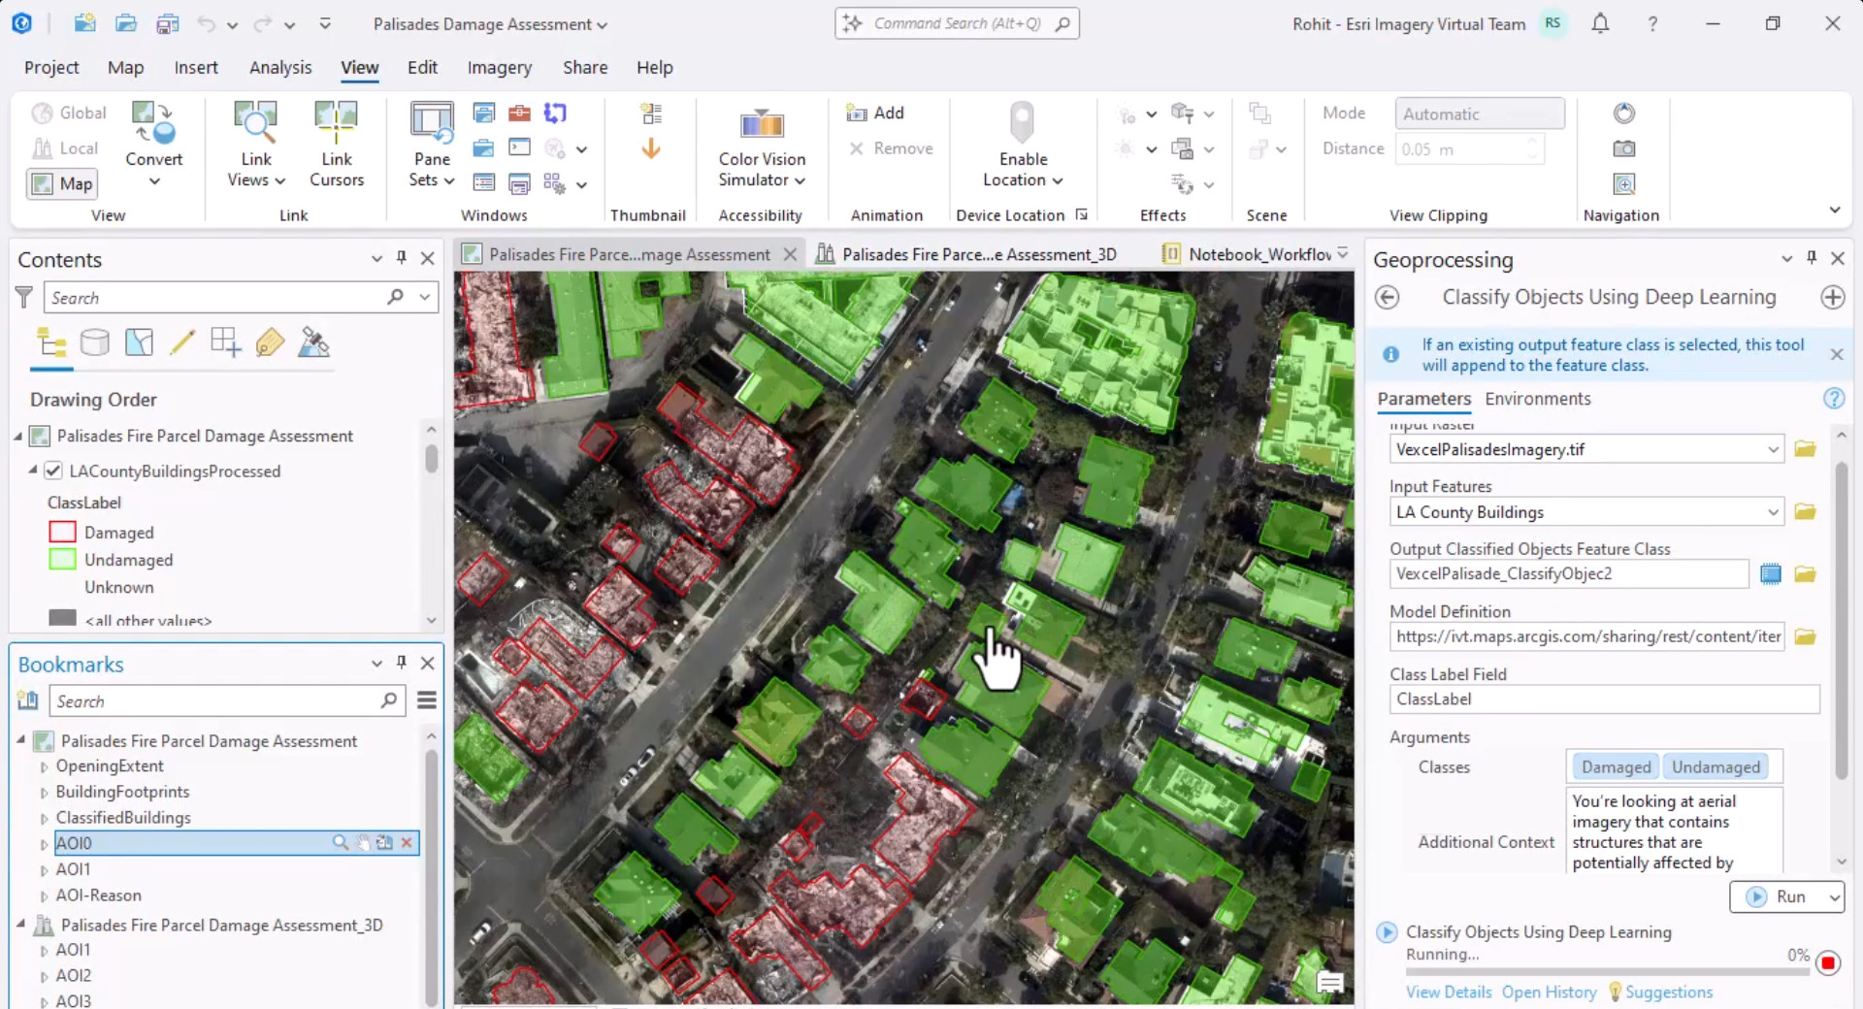This screenshot has width=1863, height=1009.
Task: Open the Color Vision Simulator tool
Action: click(761, 146)
